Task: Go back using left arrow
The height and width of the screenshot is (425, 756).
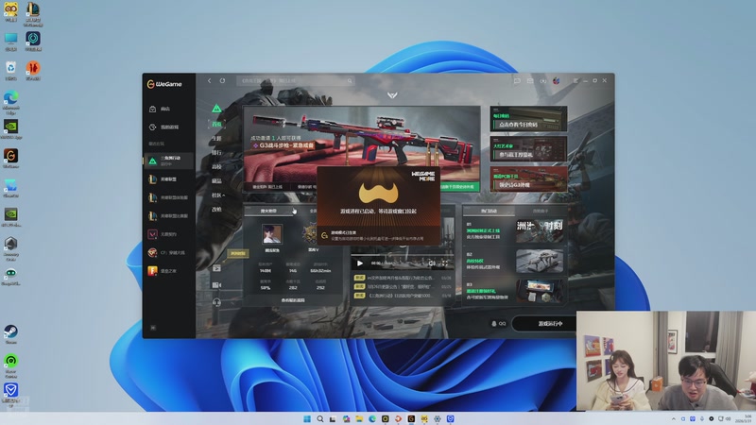Action: coord(209,80)
